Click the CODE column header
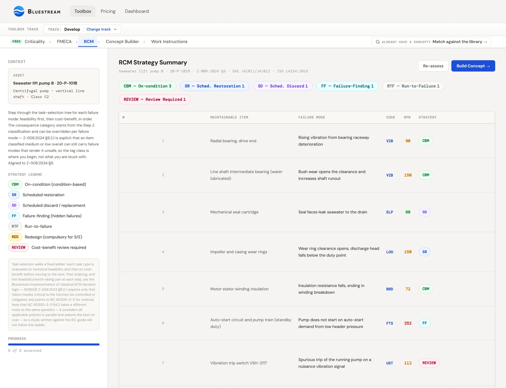506x388 pixels. pyautogui.click(x=391, y=117)
